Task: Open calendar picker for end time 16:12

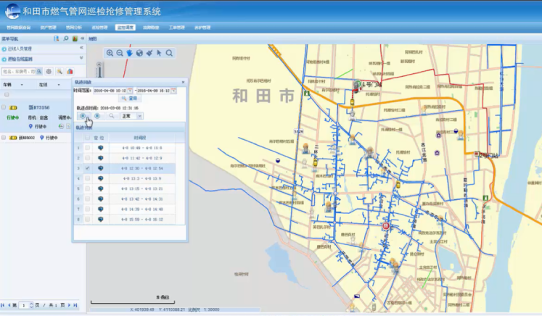Action: point(173,91)
